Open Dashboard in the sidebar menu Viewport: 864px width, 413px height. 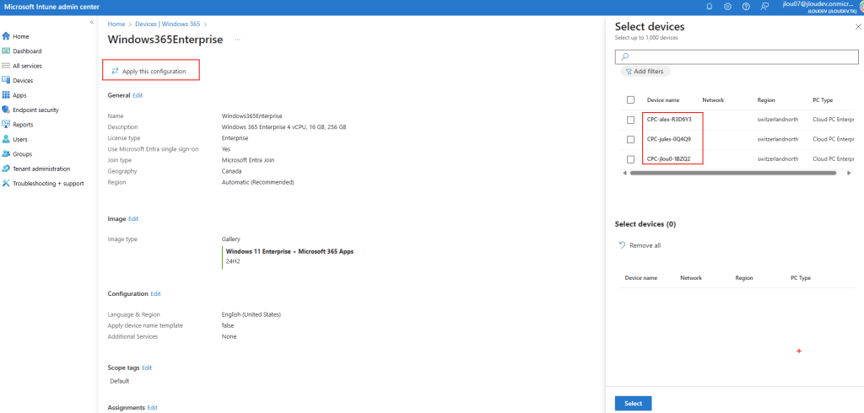(x=27, y=51)
